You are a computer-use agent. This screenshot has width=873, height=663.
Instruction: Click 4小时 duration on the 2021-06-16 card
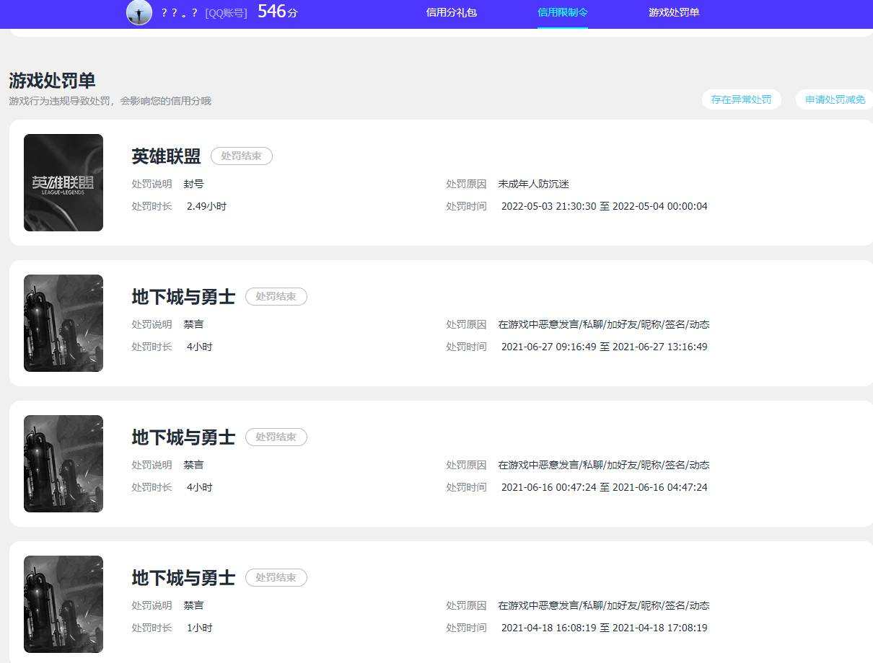(199, 487)
